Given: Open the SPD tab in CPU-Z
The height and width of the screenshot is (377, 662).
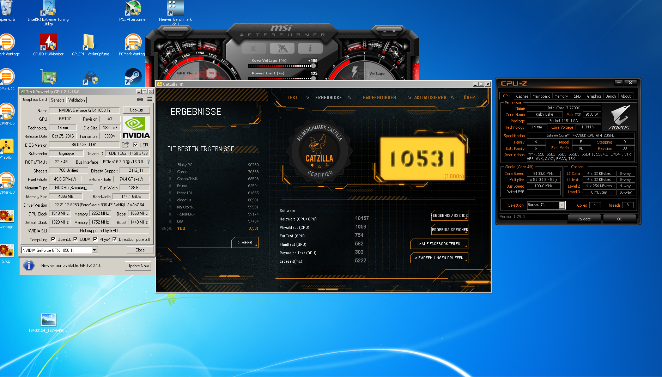Looking at the screenshot, I should [577, 96].
